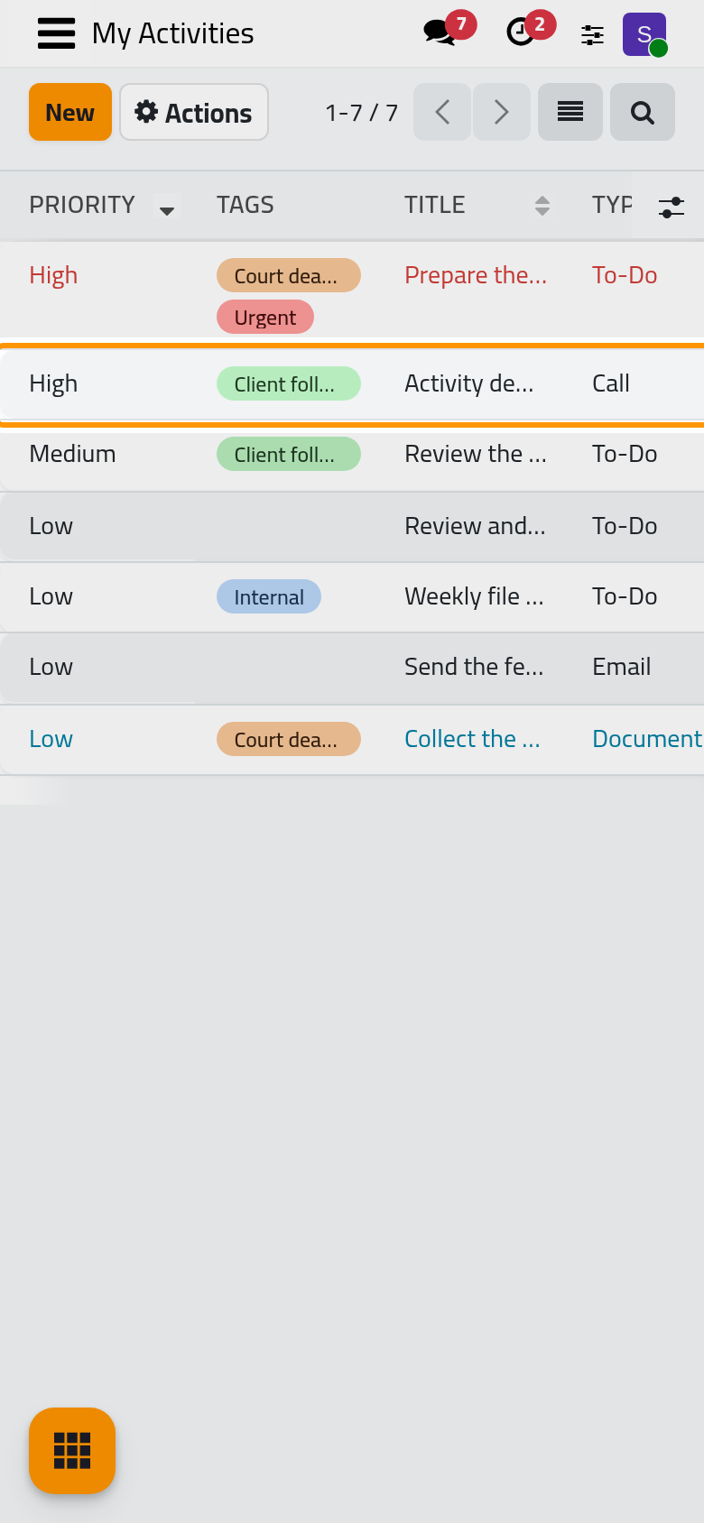Go to next page chevron
Screen dimensions: 704x1523
click(502, 112)
